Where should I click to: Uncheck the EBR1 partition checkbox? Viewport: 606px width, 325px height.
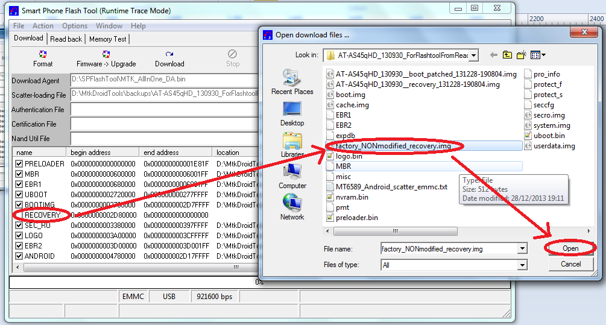tap(19, 185)
